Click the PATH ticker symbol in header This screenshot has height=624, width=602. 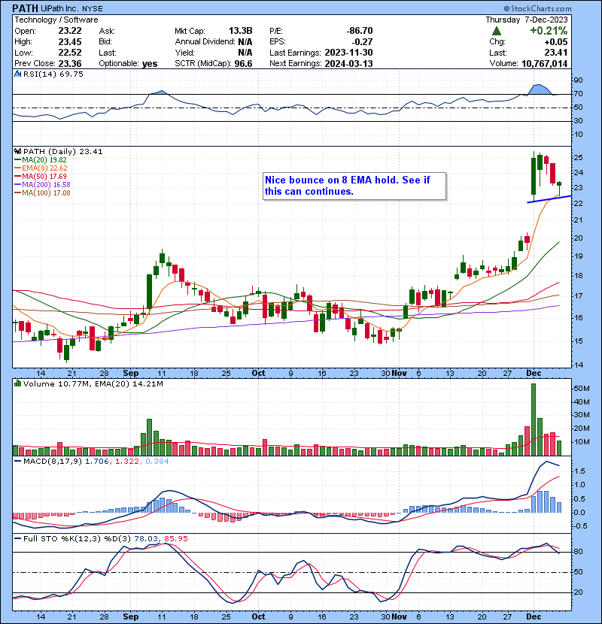pos(26,8)
